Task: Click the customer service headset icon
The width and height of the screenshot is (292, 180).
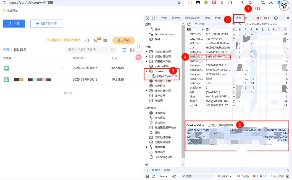Action: pos(87,40)
